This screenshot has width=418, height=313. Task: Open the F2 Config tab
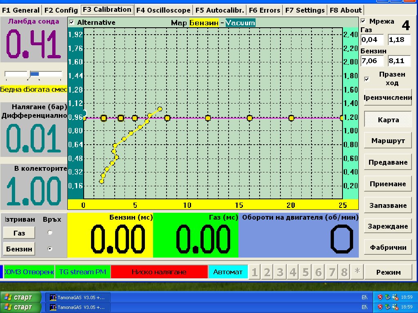point(61,10)
